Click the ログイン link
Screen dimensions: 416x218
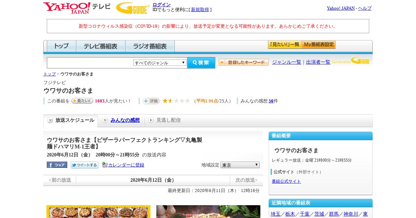[x=162, y=4]
